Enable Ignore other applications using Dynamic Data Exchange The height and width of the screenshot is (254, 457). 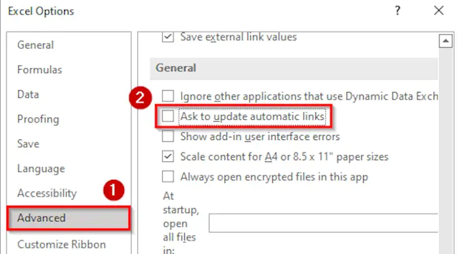coord(168,96)
